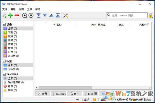
Task: Toggle the 标签 section checkbox
Action: [x=4, y=61]
